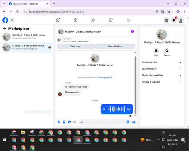Open the Snipping Tool taskbar icon
The height and width of the screenshot is (151, 189).
click(x=32, y=132)
